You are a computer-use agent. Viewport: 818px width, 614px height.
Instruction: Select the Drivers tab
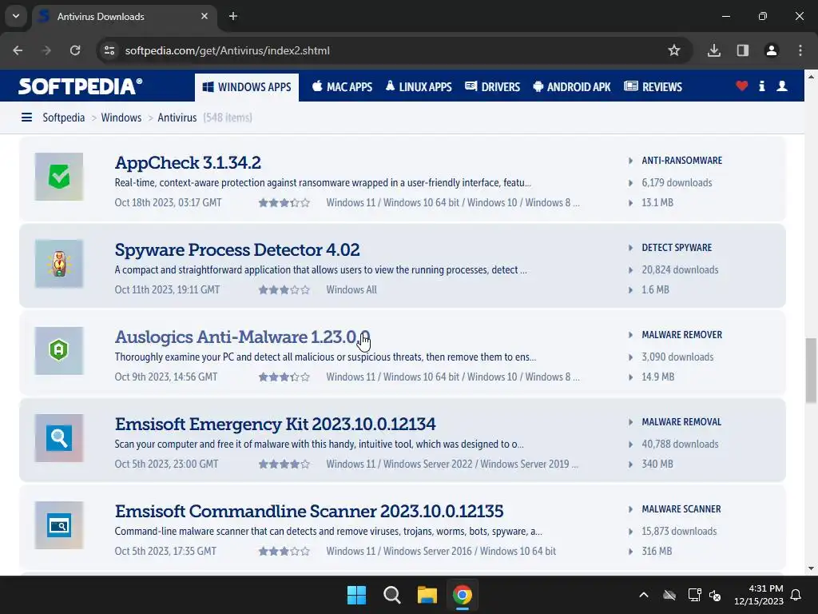(492, 86)
